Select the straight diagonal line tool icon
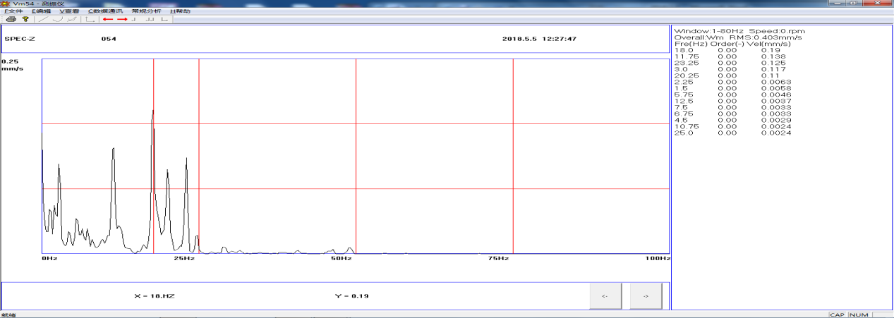894x318 pixels. pos(44,19)
